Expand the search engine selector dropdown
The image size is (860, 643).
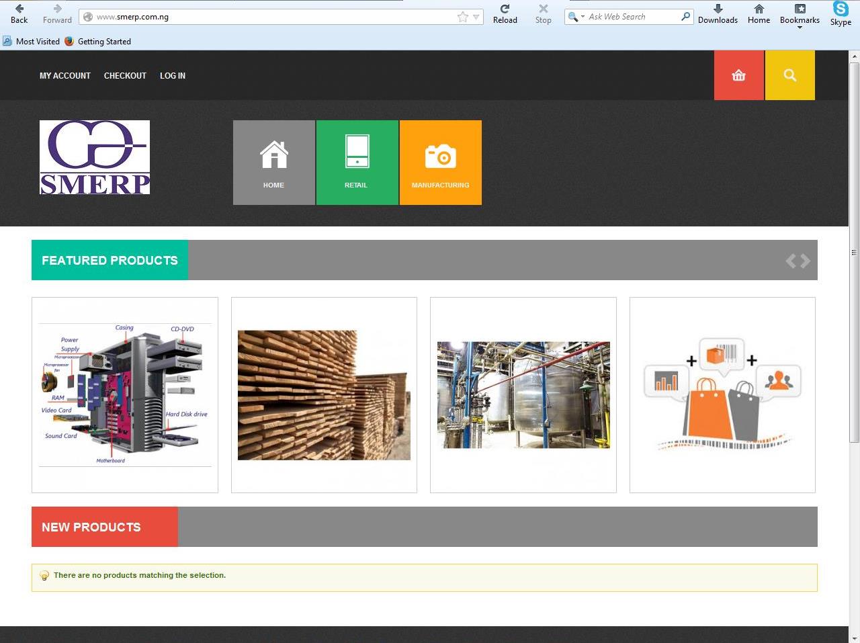click(x=576, y=17)
